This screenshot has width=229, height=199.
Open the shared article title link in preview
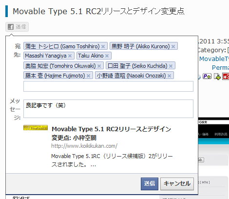coord(111,133)
